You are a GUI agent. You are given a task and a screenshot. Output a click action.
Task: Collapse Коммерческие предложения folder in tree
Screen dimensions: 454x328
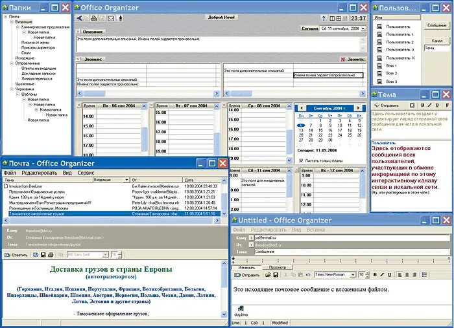(18, 27)
